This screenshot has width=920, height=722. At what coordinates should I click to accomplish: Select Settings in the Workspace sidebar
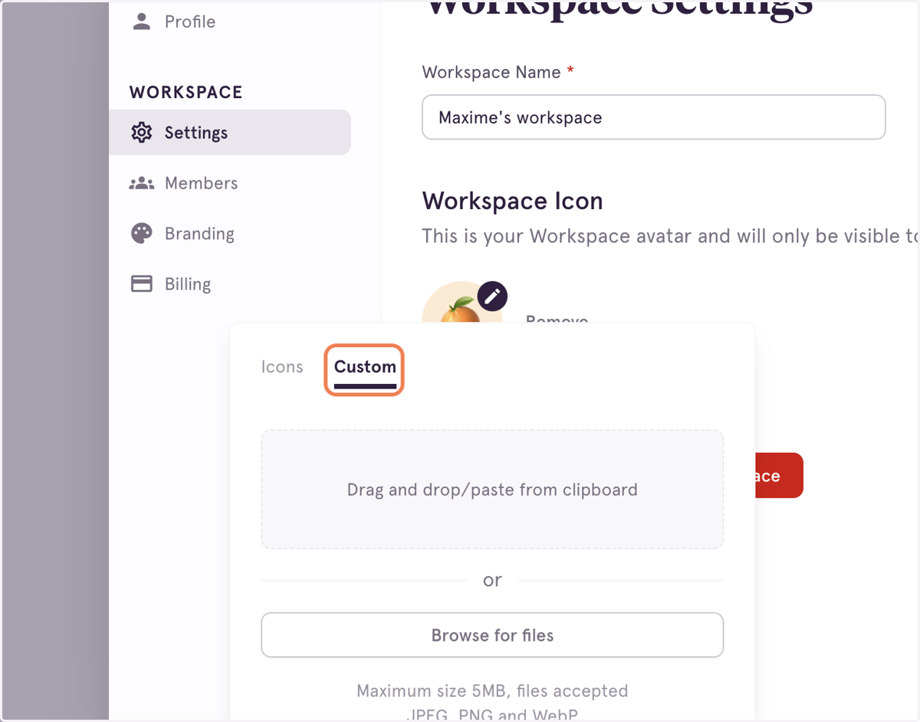tap(230, 133)
